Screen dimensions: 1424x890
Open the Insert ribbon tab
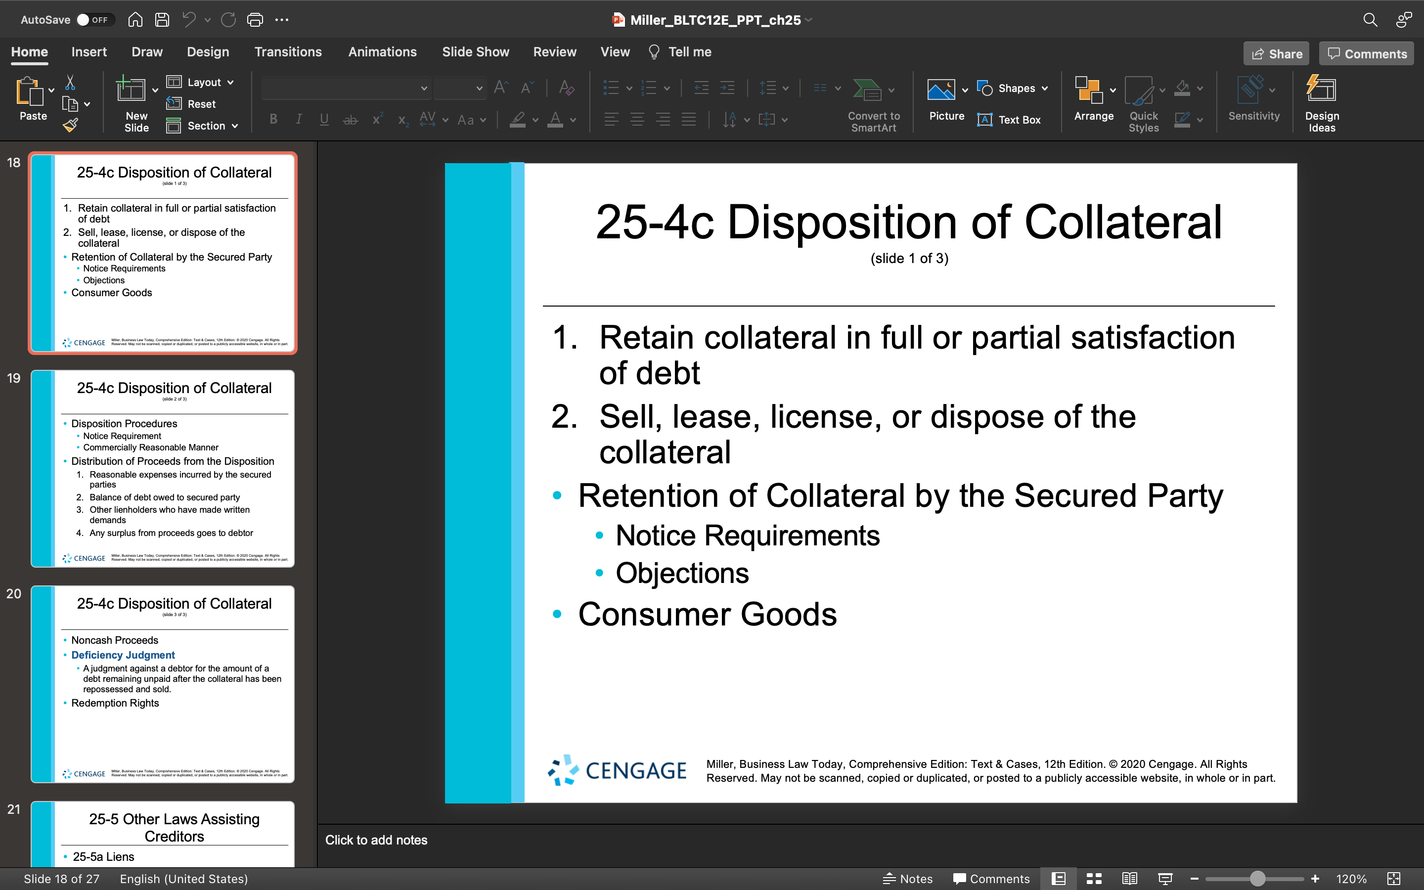[x=89, y=52]
